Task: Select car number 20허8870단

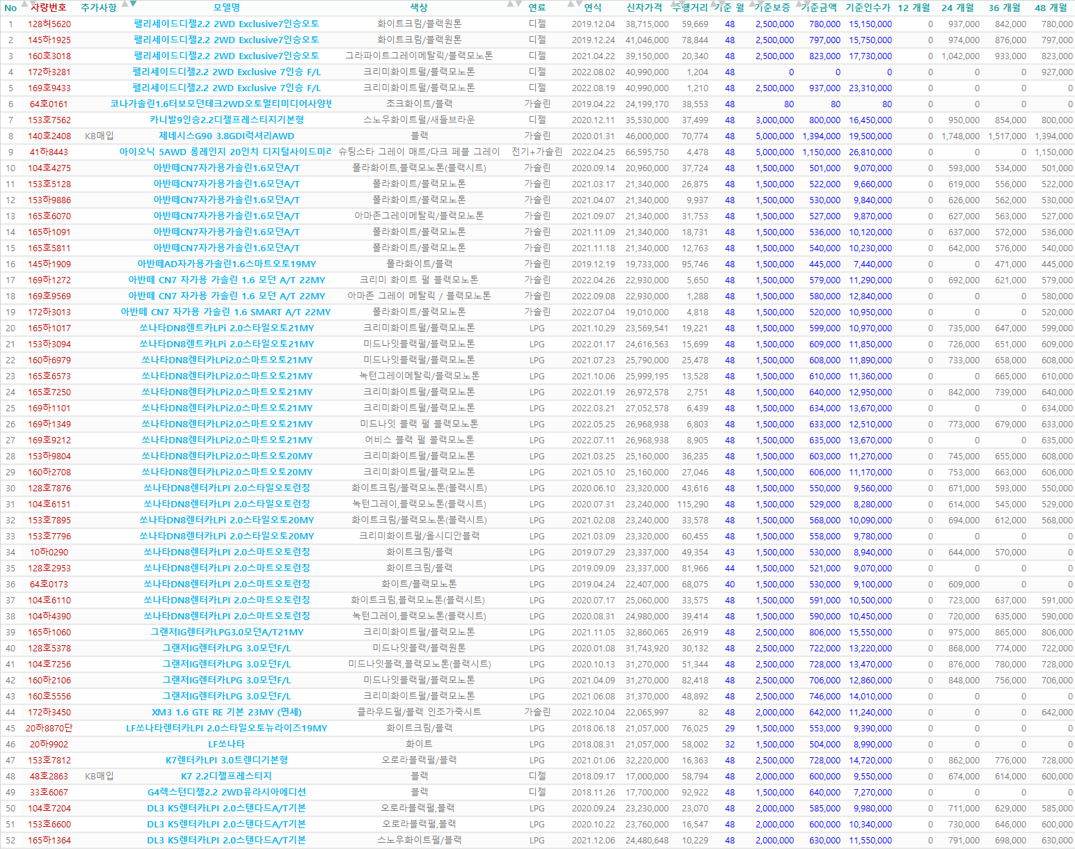Action: 49,728
